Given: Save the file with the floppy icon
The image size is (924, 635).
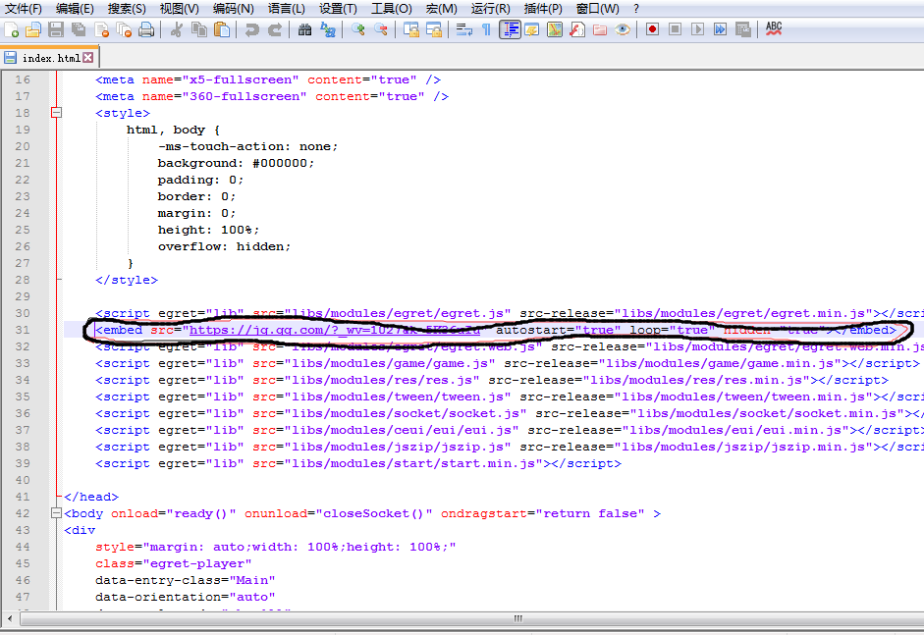Looking at the screenshot, I should [x=56, y=29].
